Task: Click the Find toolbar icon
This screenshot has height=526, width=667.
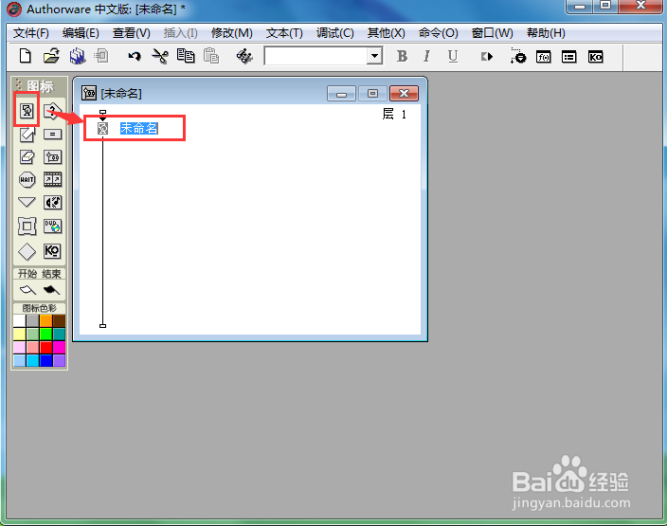Action: pos(244,56)
